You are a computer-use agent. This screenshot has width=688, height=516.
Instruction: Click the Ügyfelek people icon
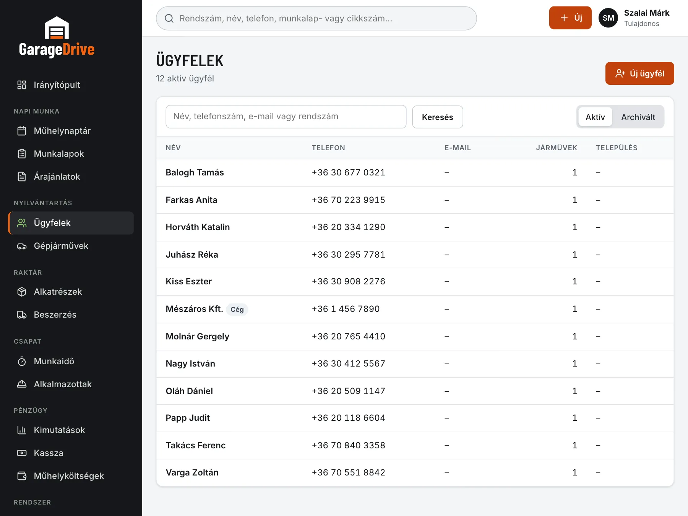22,223
